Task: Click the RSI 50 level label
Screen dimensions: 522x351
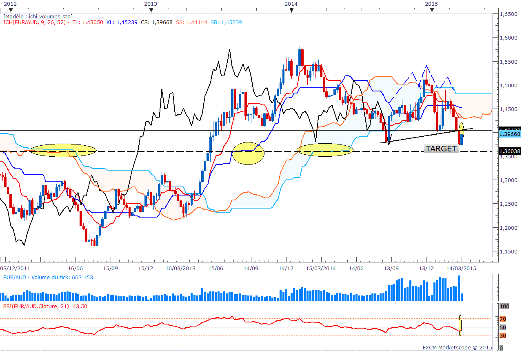Action: 503,327
